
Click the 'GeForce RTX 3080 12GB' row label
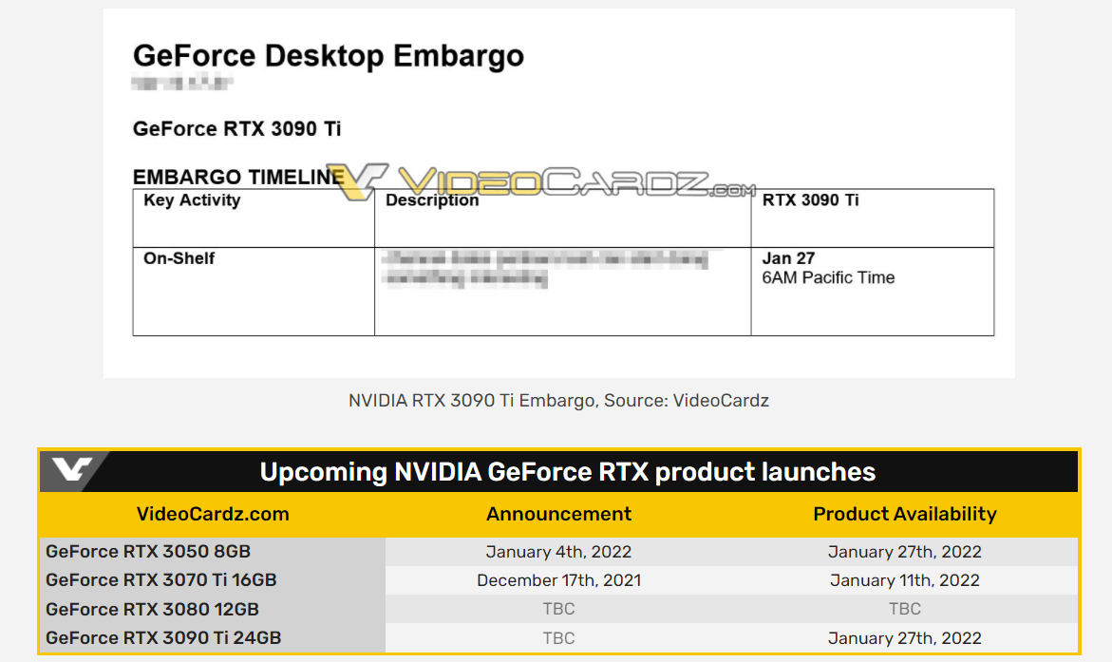[152, 609]
